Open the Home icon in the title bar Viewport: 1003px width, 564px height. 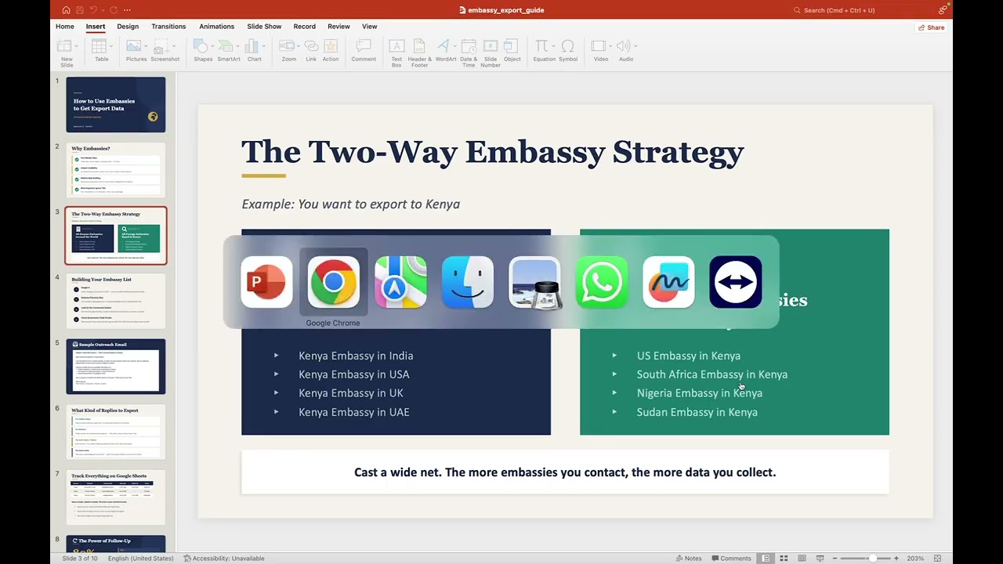coord(66,10)
